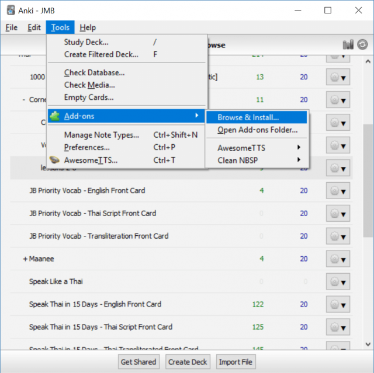Viewport: 374px width, 373px height.
Task: Choose Empty Cards from Tools menu
Action: click(126, 97)
